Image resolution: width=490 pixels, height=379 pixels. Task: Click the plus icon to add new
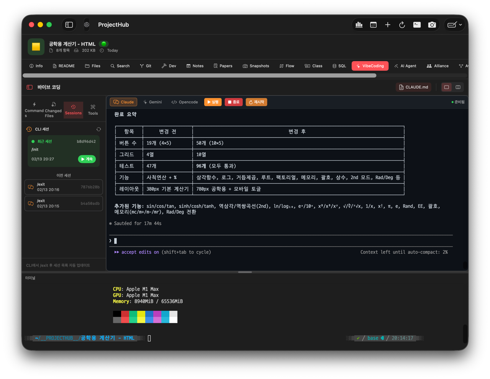(x=388, y=25)
